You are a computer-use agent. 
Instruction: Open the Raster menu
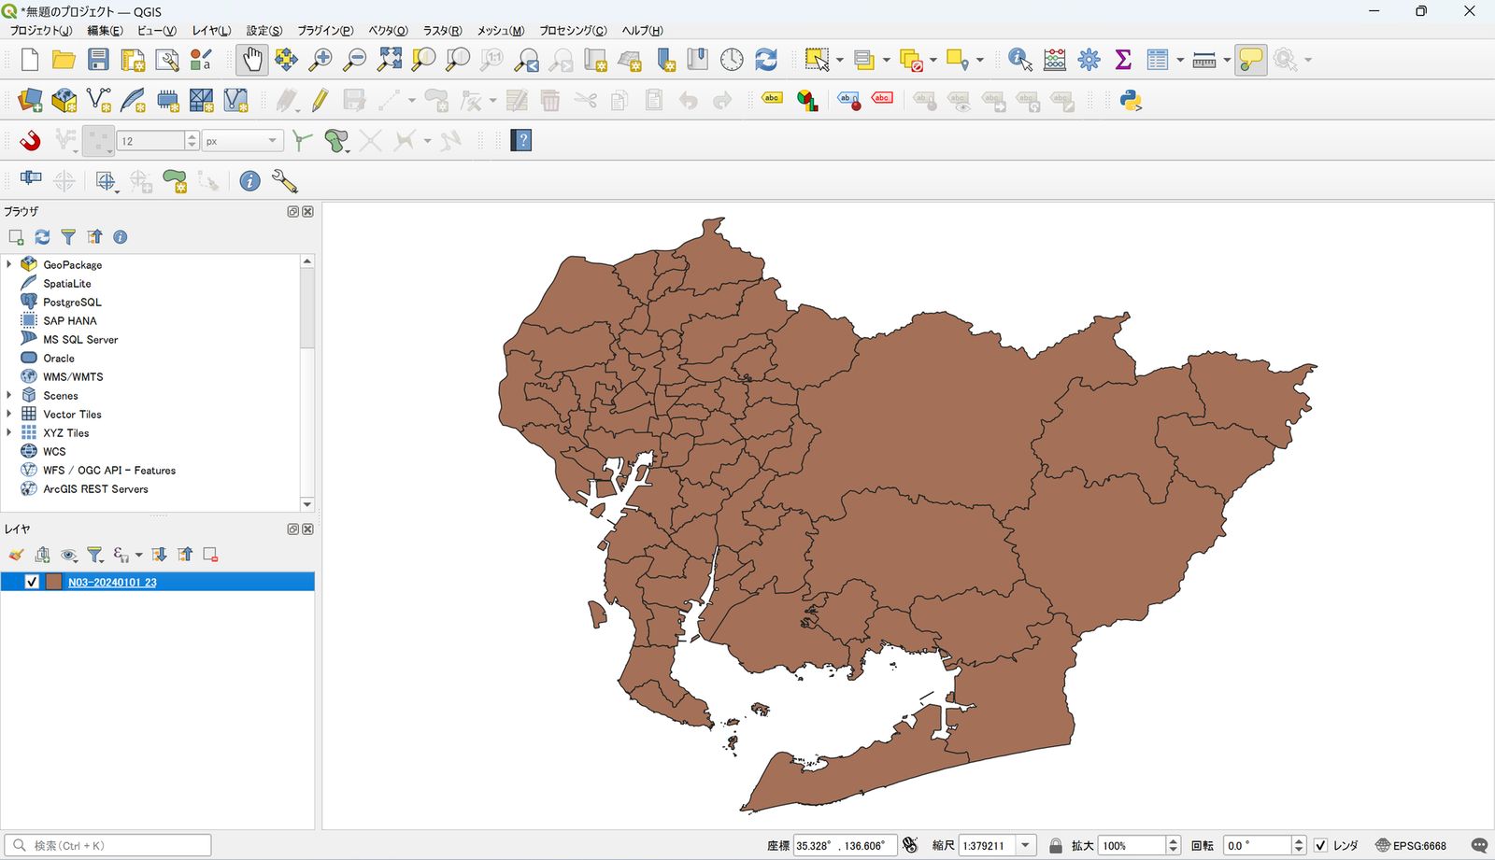tap(442, 31)
